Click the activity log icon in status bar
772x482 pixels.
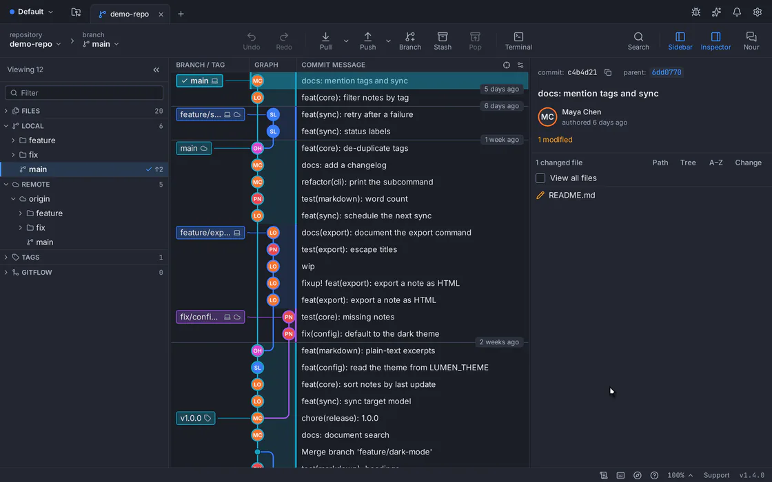604,475
